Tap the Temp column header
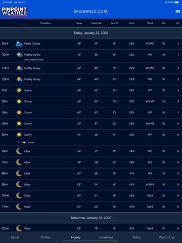The image size is (182, 243). (x=79, y=23)
